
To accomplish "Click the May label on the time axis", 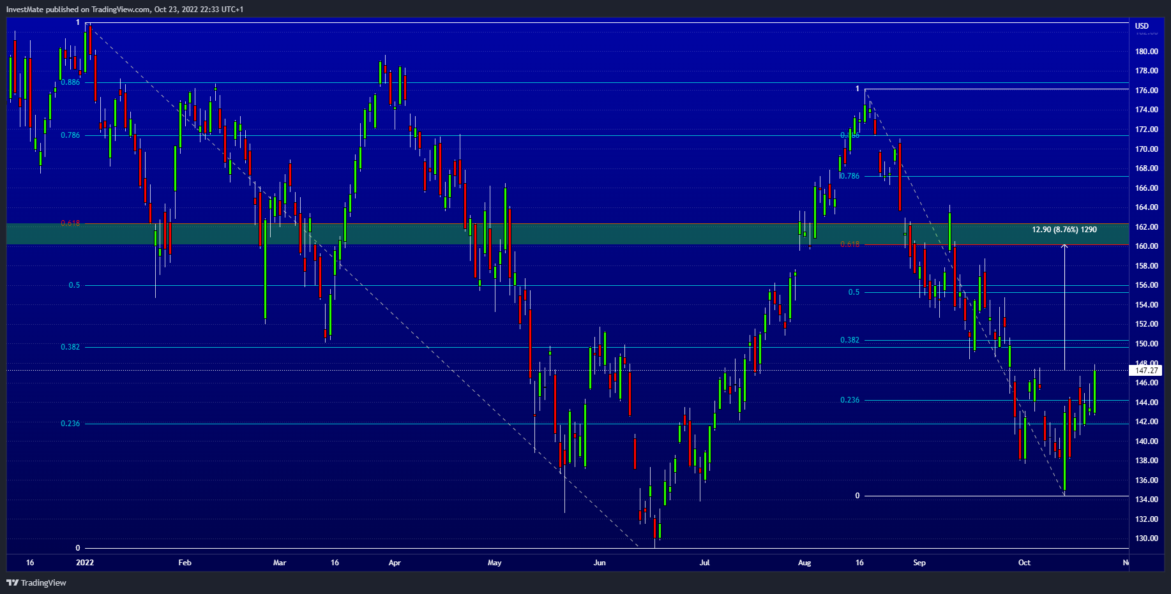I will click(495, 563).
